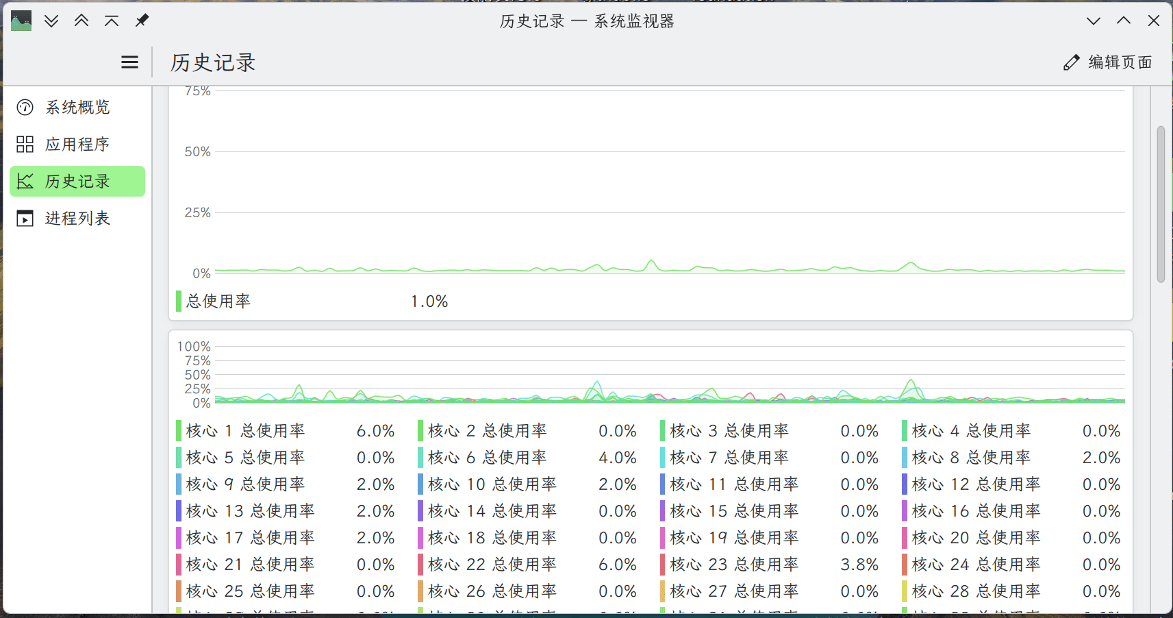Select 应用程序 in the sidebar
Screen dimensions: 1173x618
tap(77, 145)
